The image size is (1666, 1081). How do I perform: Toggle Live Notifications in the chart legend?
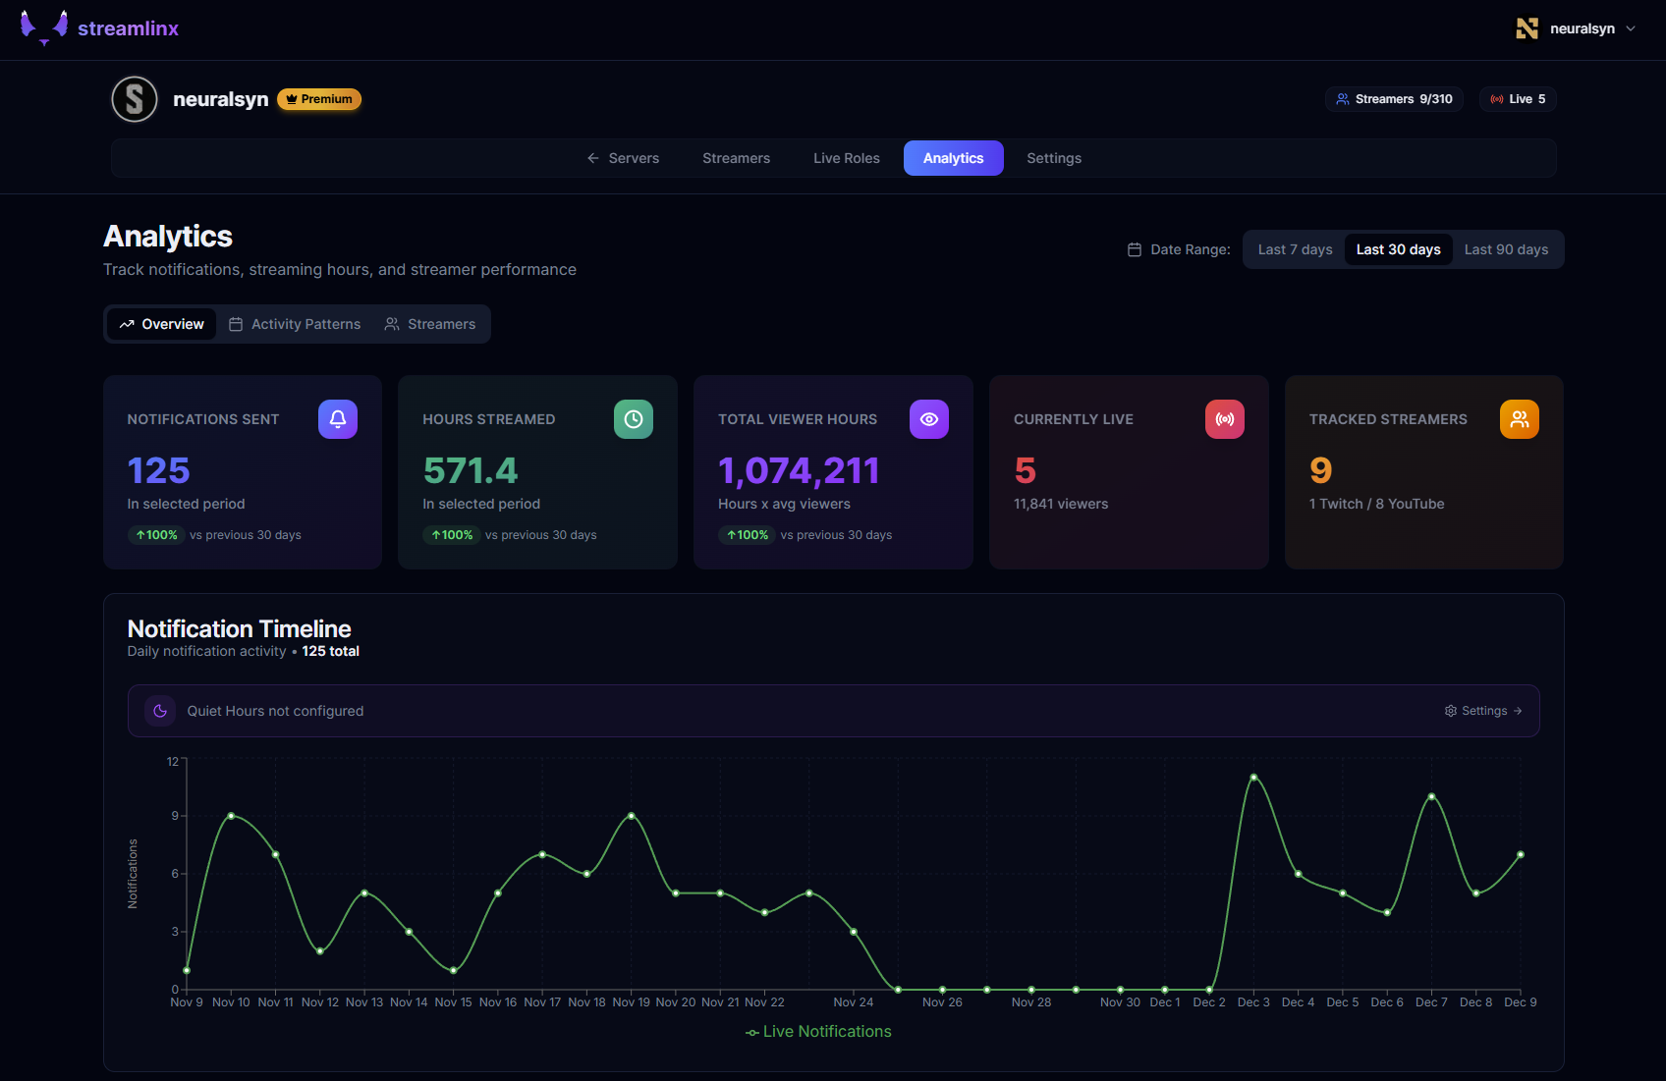tap(817, 1031)
